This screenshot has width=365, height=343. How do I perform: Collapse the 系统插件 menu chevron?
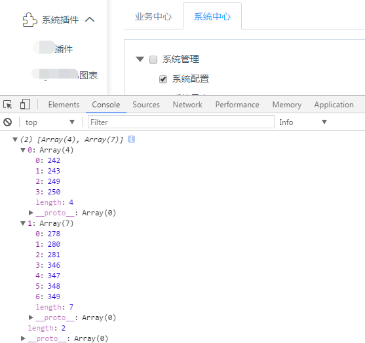coord(90,20)
